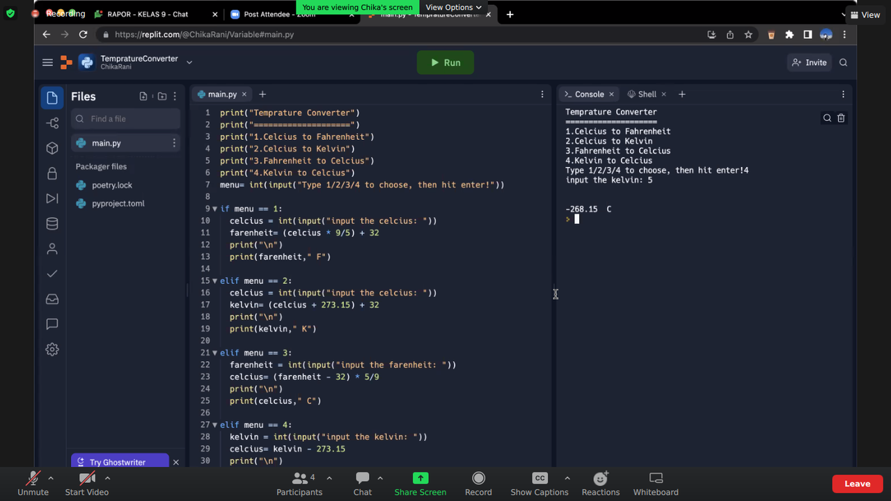The height and width of the screenshot is (501, 891).
Task: Leave the Zoom meeting
Action: pyautogui.click(x=858, y=484)
